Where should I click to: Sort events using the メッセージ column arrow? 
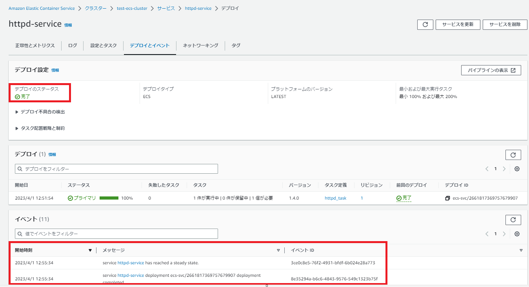[278, 251]
